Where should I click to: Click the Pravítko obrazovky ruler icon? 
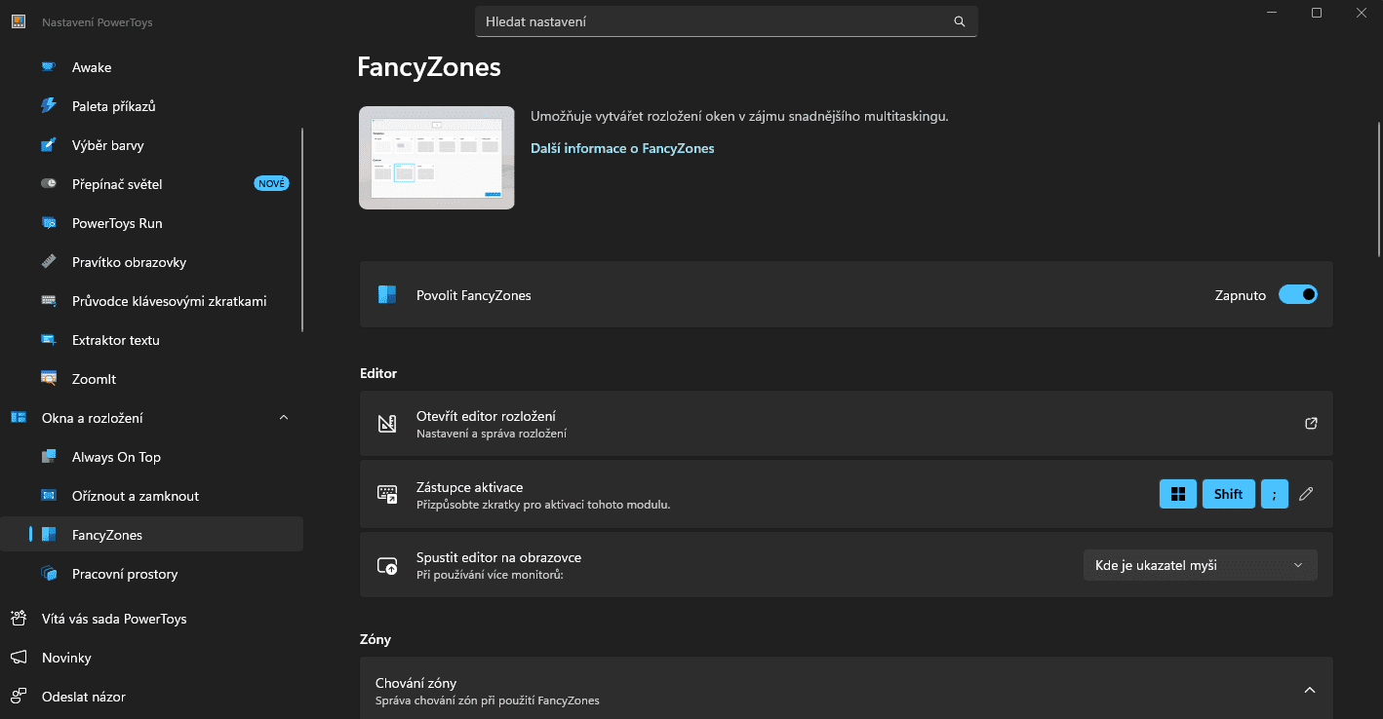(x=49, y=262)
